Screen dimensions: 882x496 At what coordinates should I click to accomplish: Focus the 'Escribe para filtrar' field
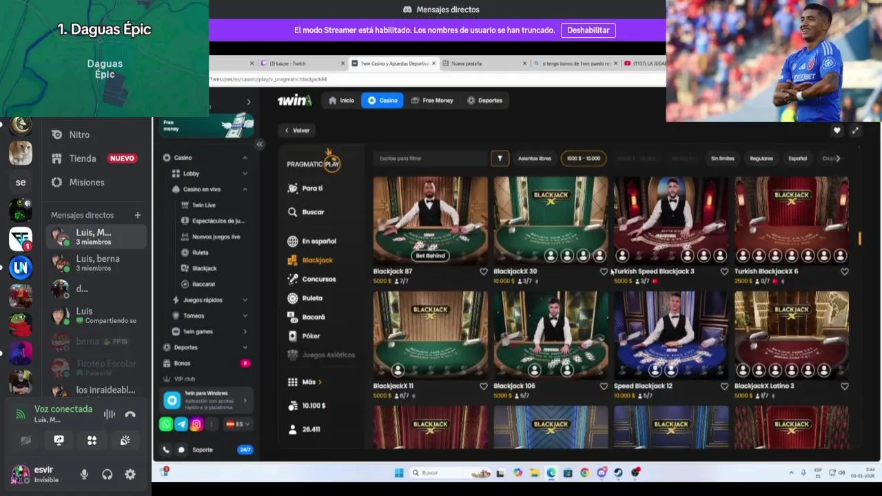pyautogui.click(x=431, y=158)
